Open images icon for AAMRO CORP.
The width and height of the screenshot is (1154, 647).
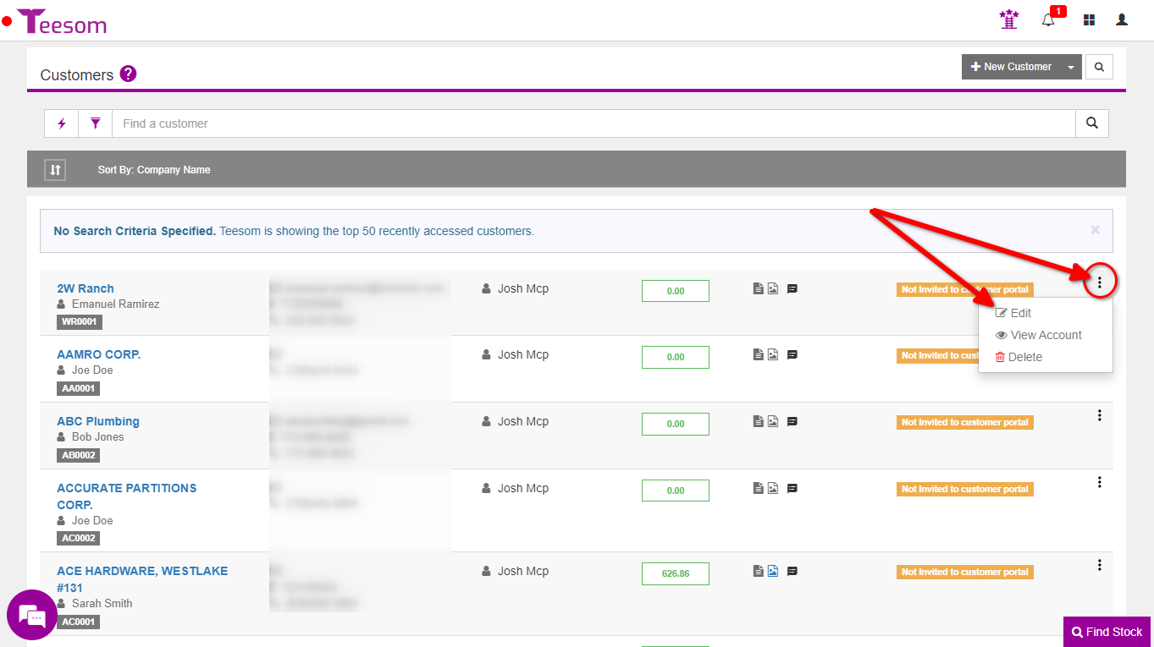(x=773, y=354)
